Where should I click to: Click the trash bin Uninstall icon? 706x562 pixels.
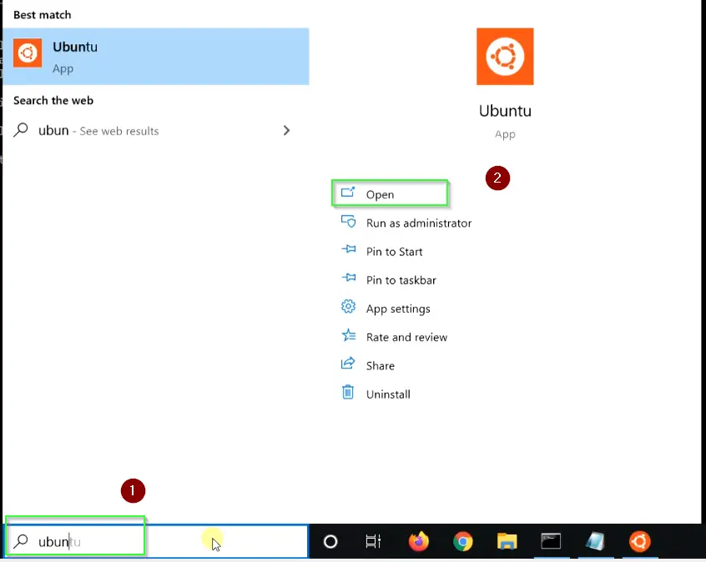tap(348, 392)
